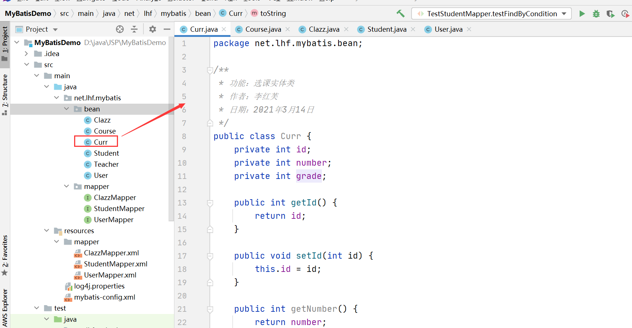This screenshot has width=632, height=328.
Task: Close the Course.java tab
Action: click(x=288, y=29)
